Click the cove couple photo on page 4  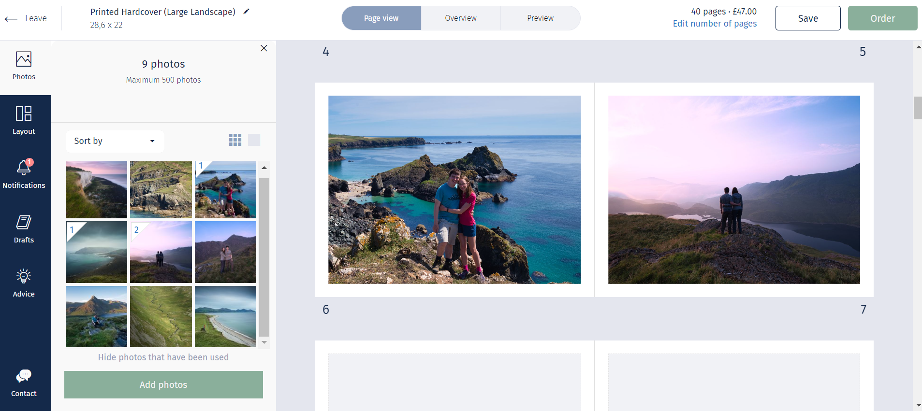(454, 190)
